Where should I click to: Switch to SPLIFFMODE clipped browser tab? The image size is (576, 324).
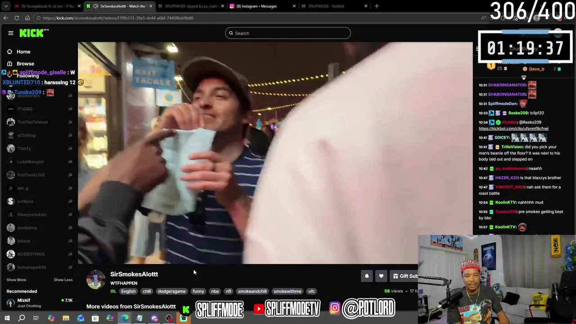pos(191,6)
